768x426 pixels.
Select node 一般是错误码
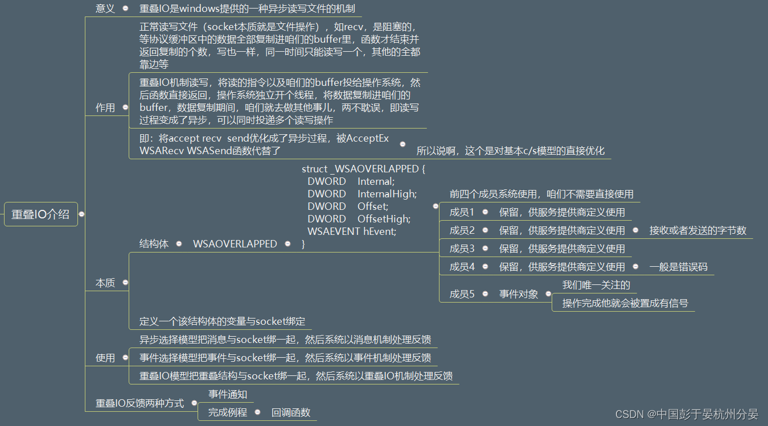point(679,267)
